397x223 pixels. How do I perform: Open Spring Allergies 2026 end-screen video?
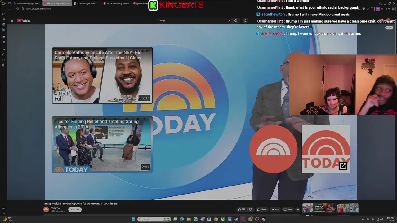point(102,145)
